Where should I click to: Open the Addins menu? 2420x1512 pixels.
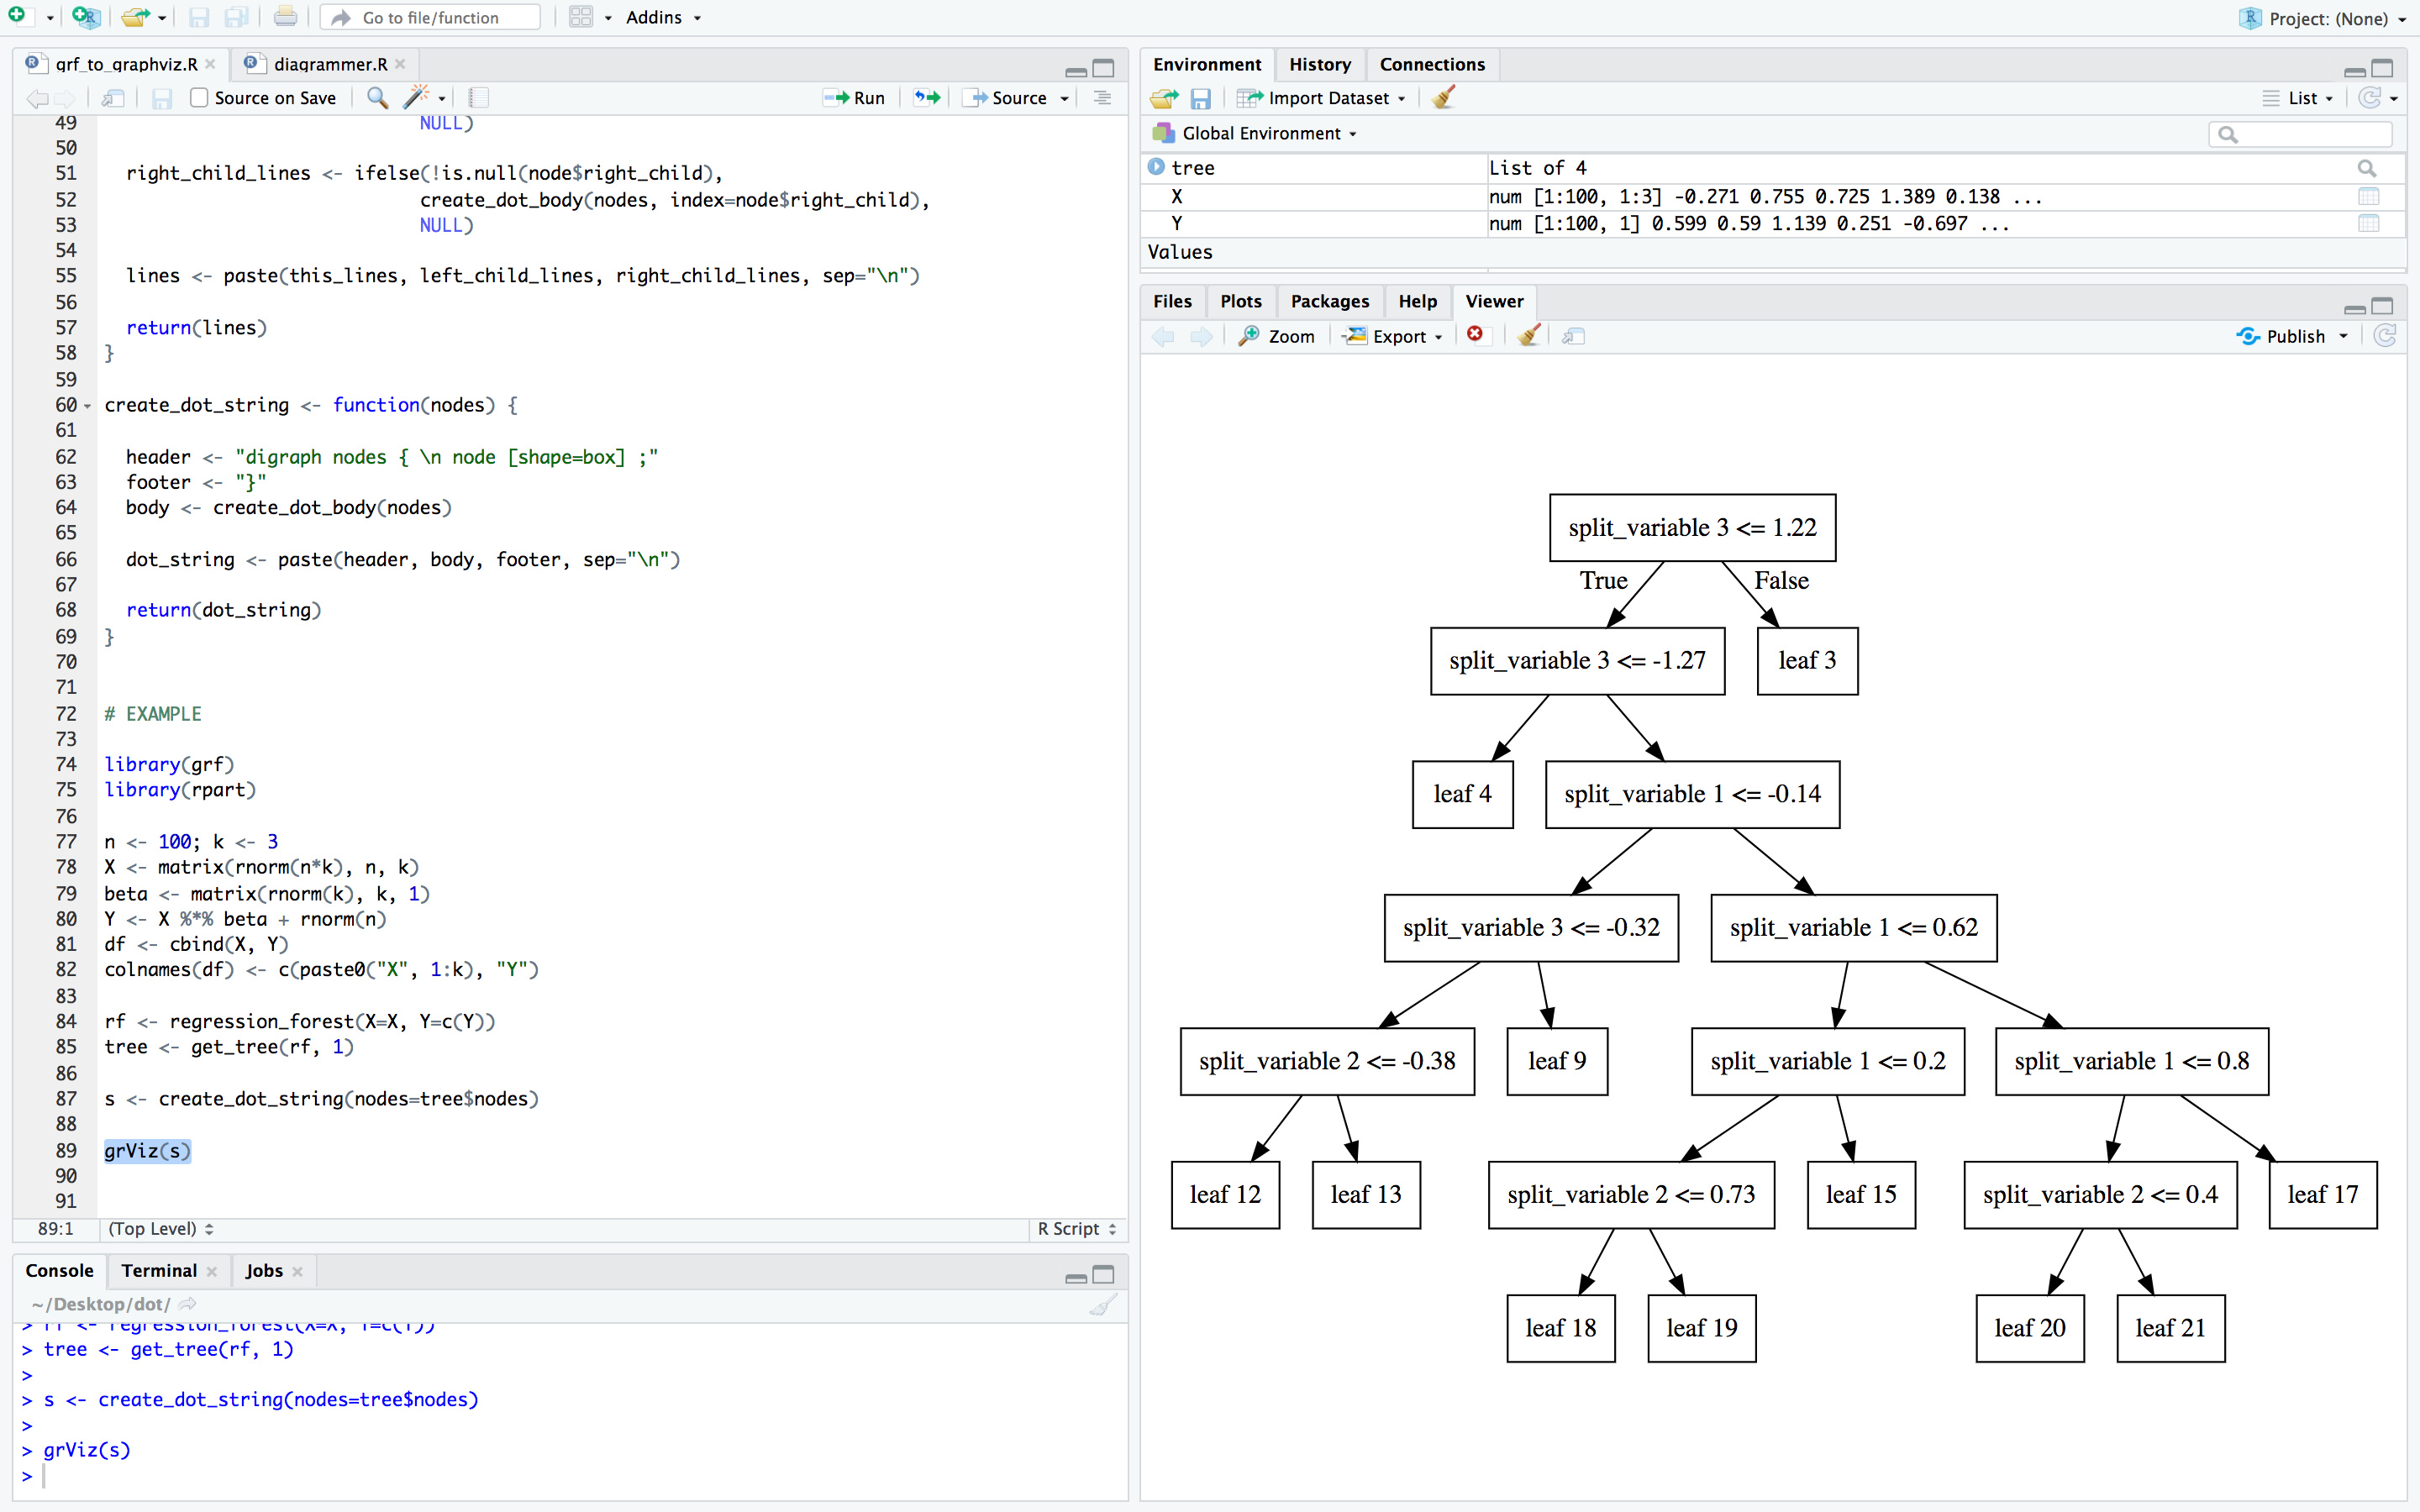click(x=655, y=17)
